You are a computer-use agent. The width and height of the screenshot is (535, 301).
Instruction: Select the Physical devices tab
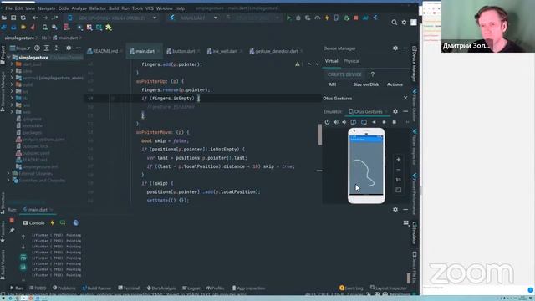[351, 61]
